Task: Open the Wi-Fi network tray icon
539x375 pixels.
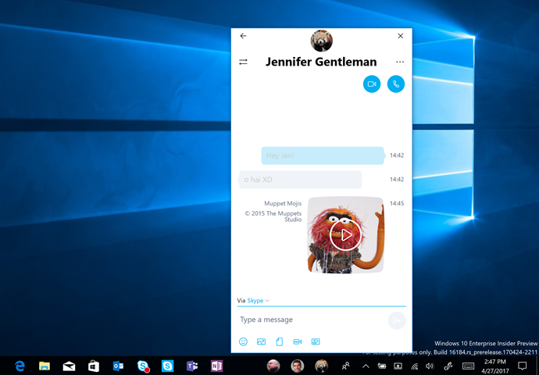Action: [415, 366]
